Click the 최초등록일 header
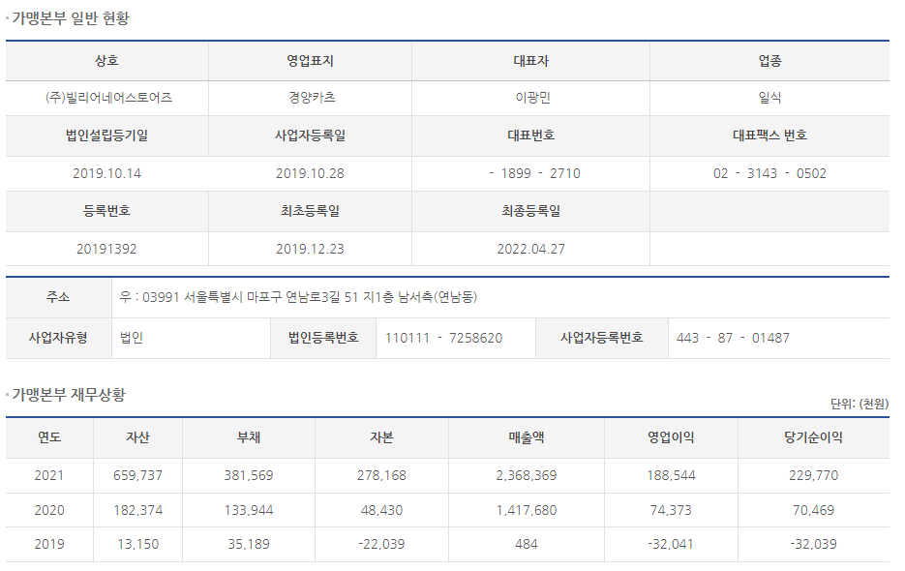905x571 pixels. point(310,211)
